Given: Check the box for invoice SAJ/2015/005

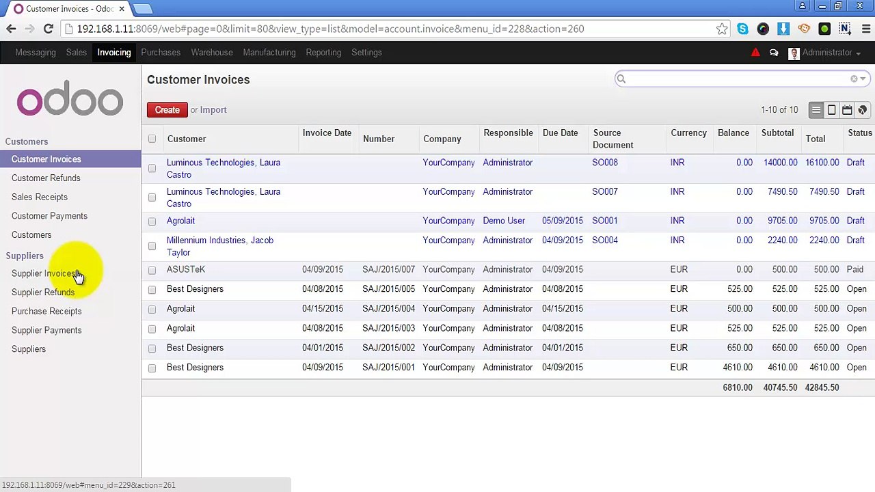Looking at the screenshot, I should pos(152,290).
